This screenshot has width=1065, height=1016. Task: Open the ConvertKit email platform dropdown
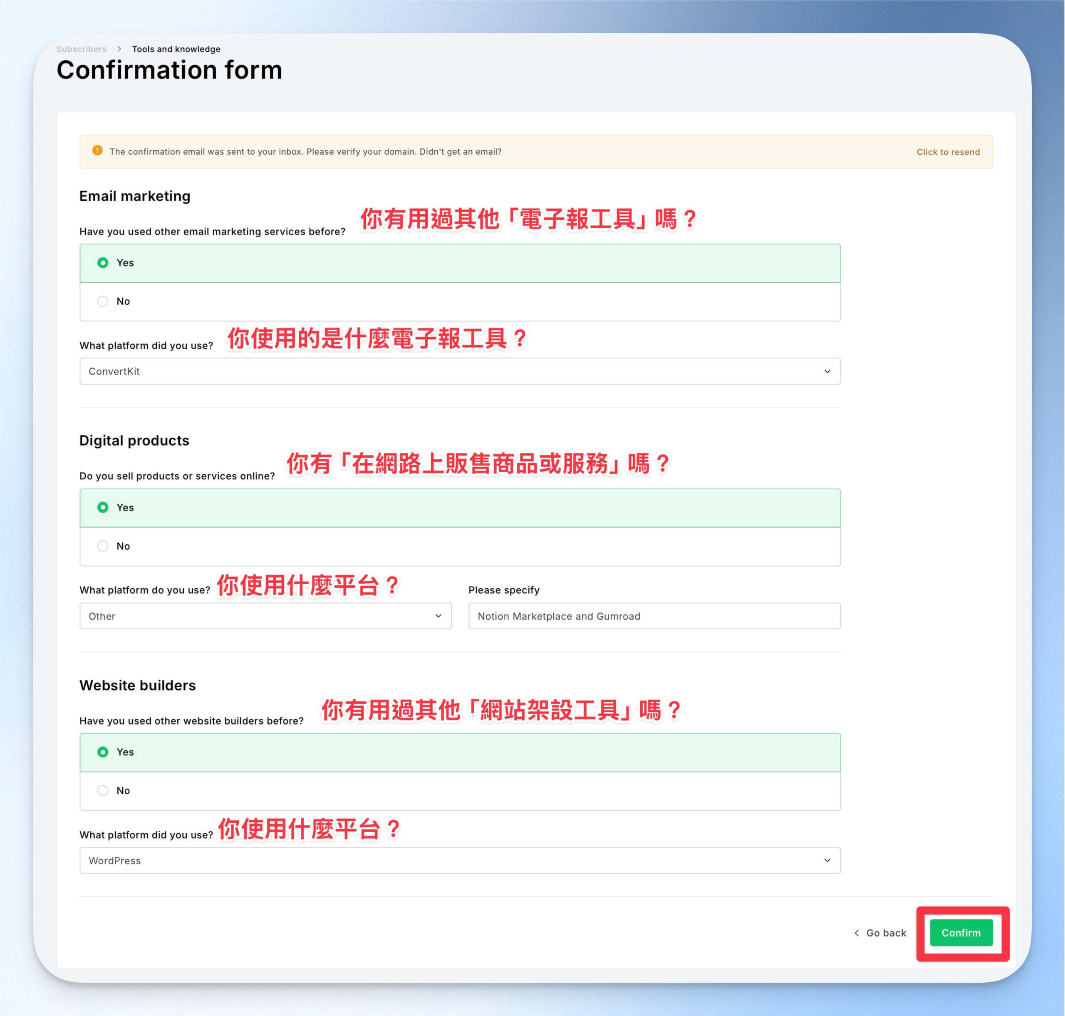pos(460,371)
